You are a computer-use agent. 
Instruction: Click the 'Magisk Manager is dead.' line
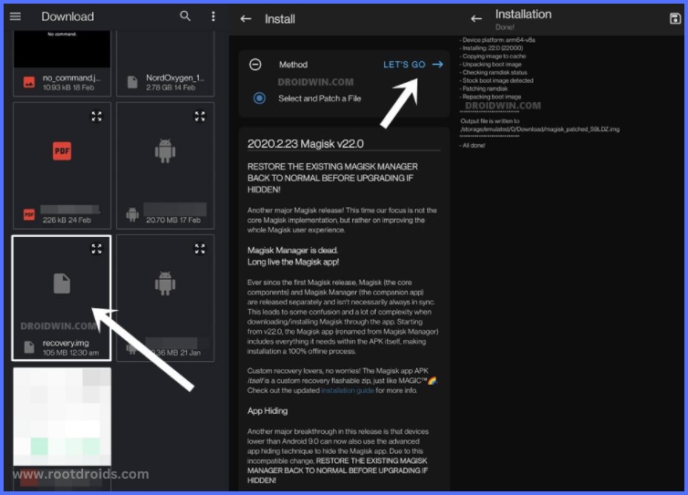click(293, 251)
